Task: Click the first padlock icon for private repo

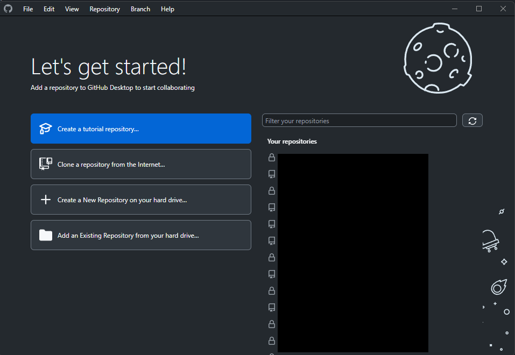Action: pyautogui.click(x=271, y=157)
